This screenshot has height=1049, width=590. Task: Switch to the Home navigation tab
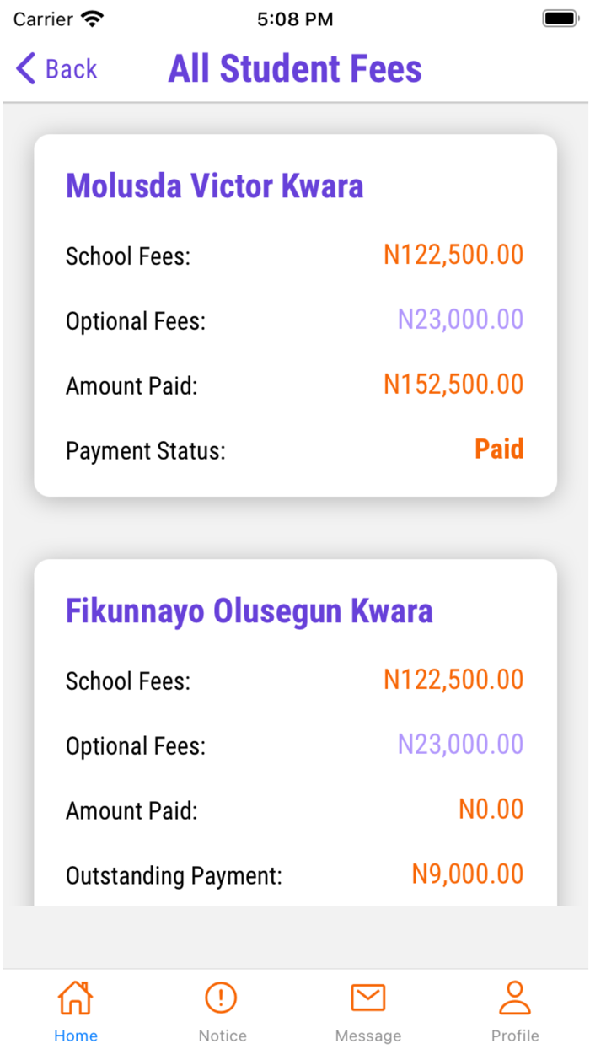[76, 1008]
